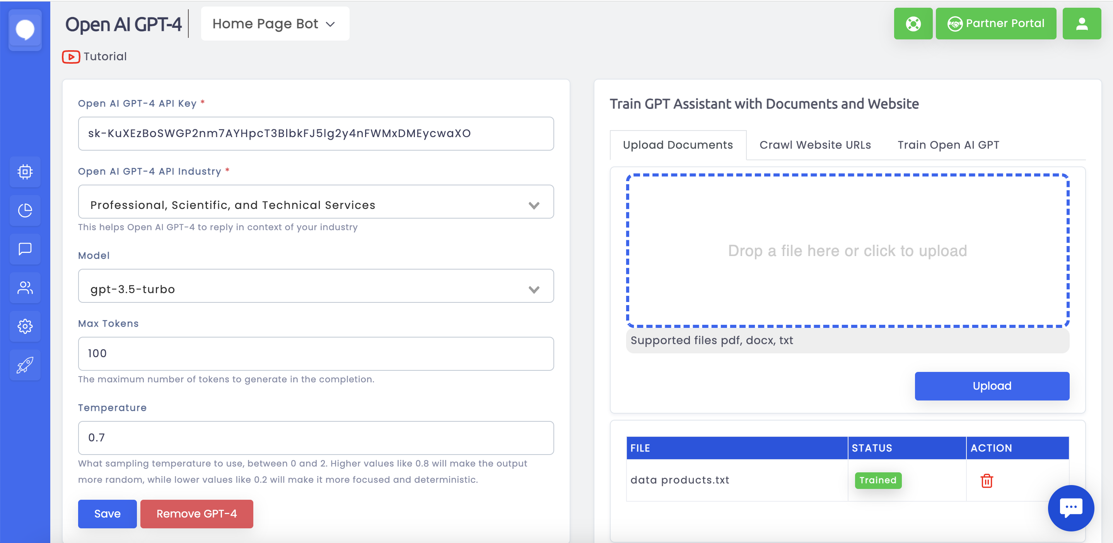
Task: Open the Partner Portal button
Action: [x=995, y=23]
